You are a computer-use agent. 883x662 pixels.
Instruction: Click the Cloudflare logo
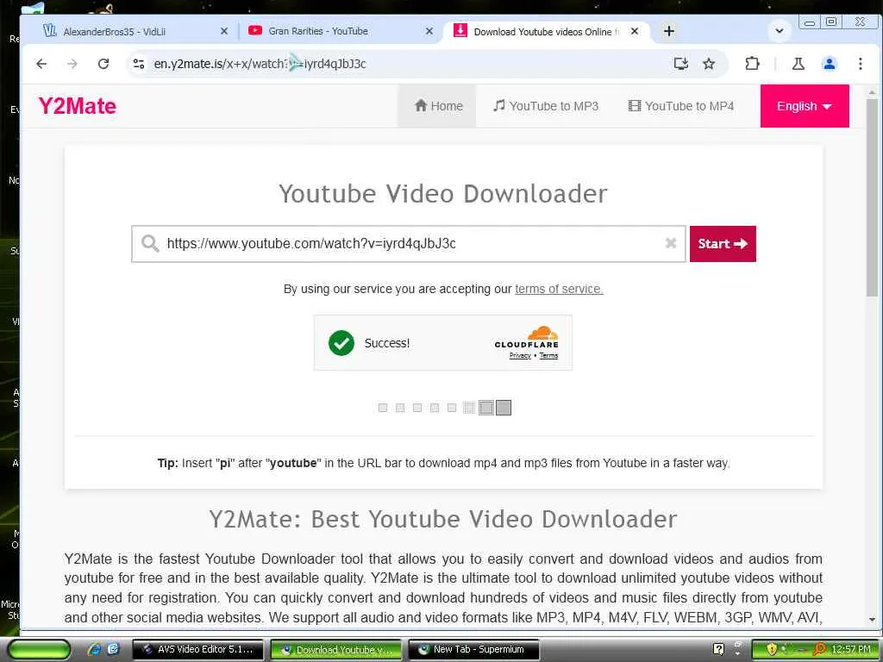point(527,337)
